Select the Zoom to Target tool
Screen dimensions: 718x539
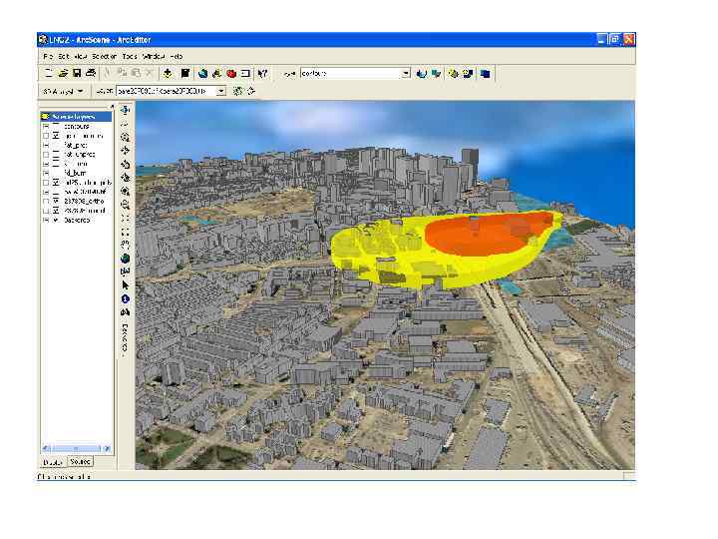pos(125,164)
